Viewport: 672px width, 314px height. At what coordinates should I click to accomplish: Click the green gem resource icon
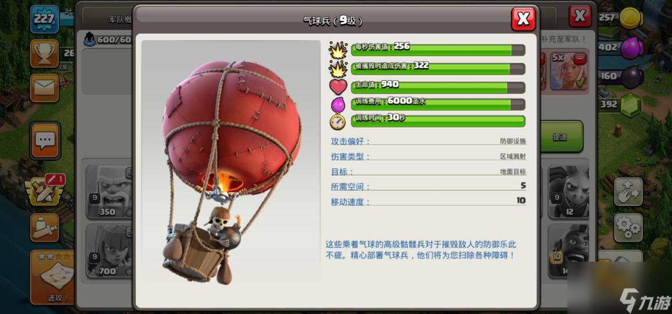tap(631, 105)
